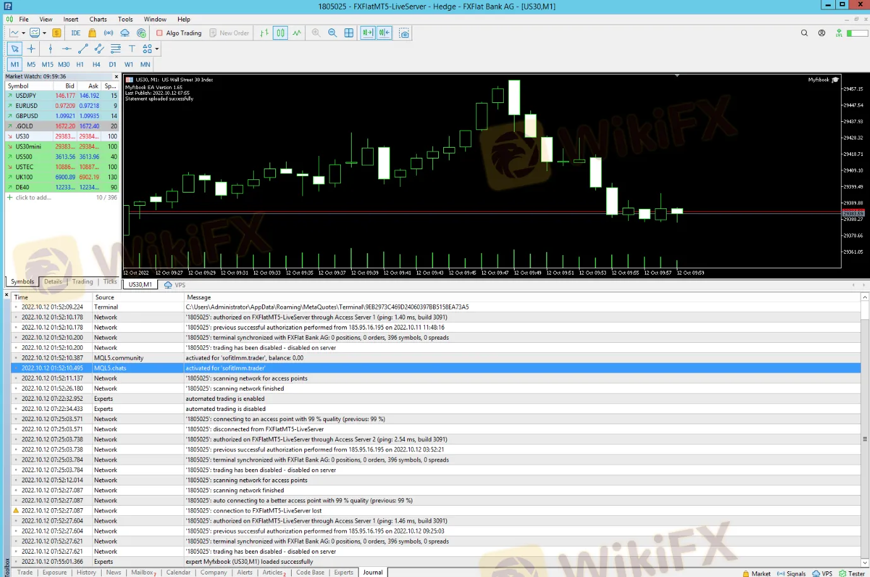Open the Tools menu
870x577 pixels.
(x=126, y=19)
